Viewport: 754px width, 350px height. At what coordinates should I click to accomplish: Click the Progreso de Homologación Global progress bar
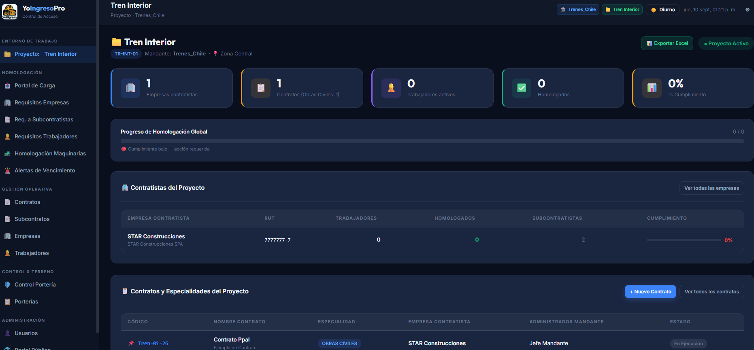[x=432, y=141]
